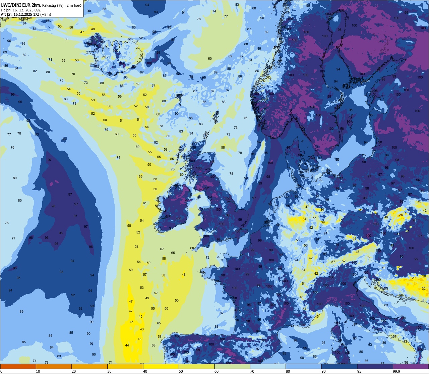Click the medium blue 90–95 legend swatch
429x374 pixels.
point(339,366)
